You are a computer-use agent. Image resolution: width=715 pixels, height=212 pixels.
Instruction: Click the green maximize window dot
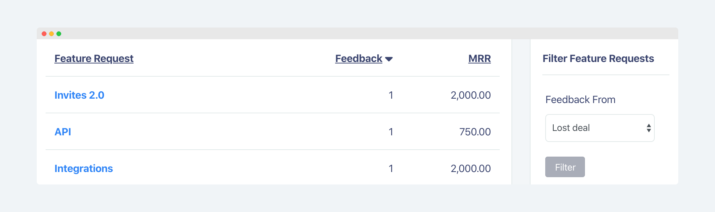pyautogui.click(x=59, y=34)
